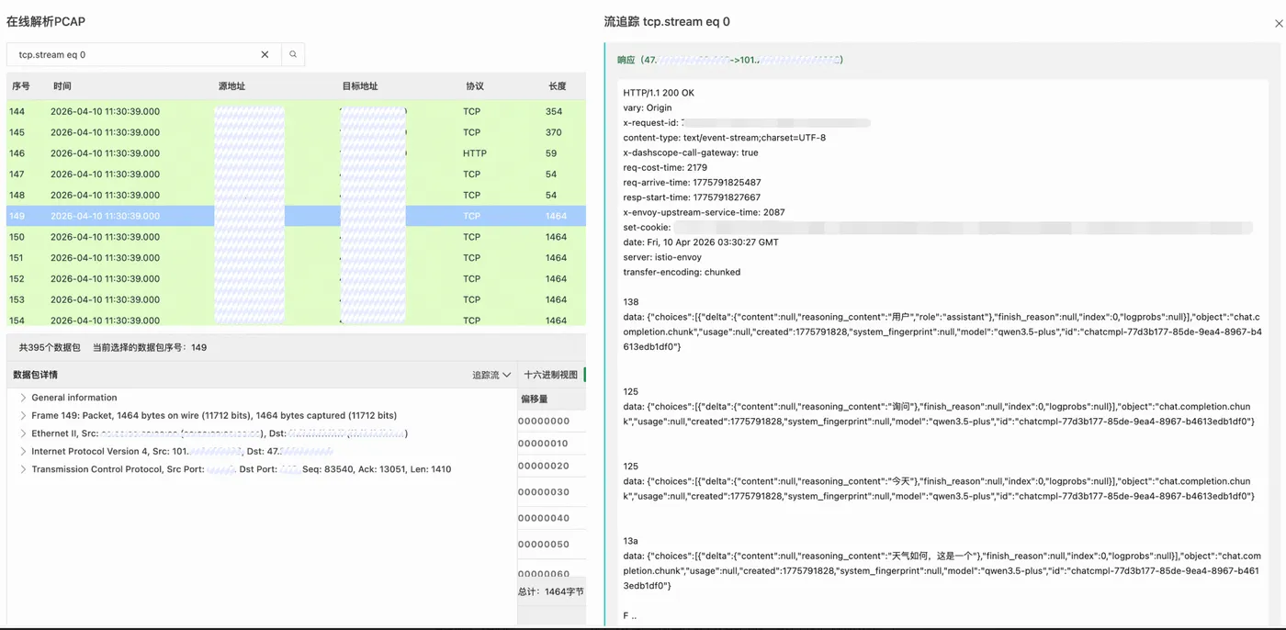The image size is (1286, 630).
Task: Click the 长度 column header
Action: point(558,86)
